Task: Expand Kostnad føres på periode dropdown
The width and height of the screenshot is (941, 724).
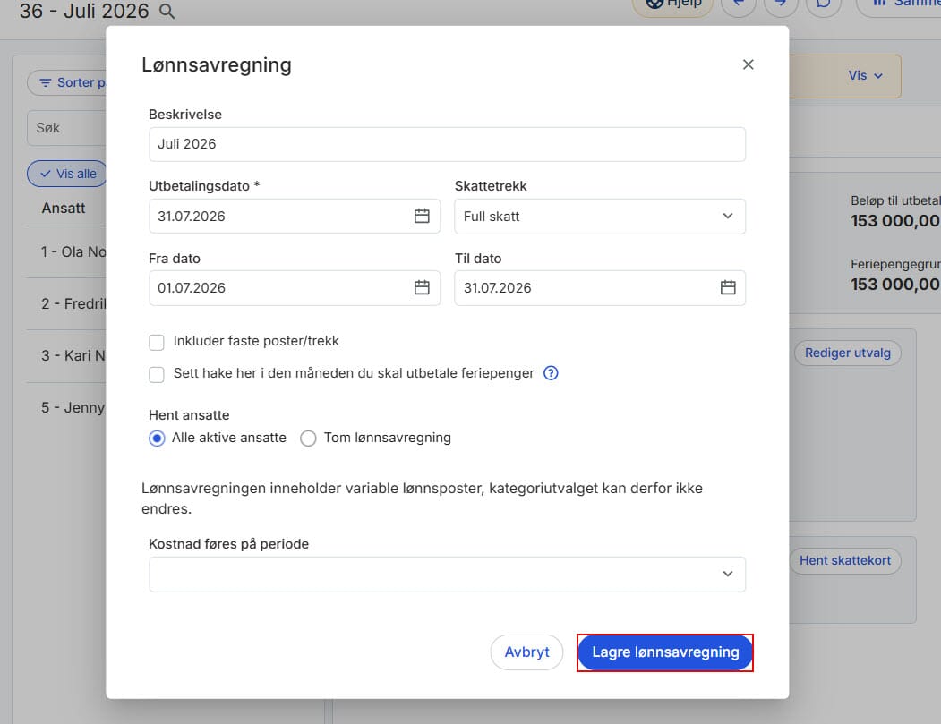Action: (x=447, y=575)
